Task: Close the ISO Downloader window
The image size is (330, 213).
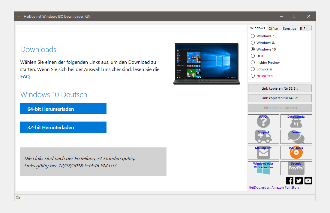Action: 309,16
